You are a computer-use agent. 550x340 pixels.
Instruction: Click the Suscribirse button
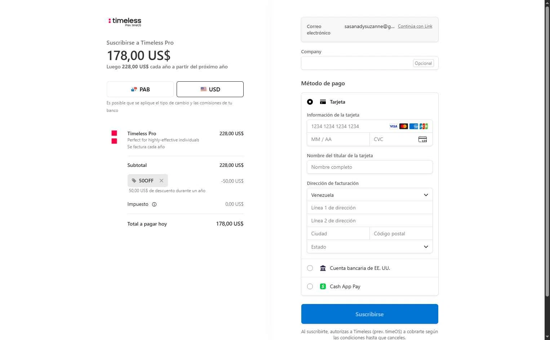(370, 314)
